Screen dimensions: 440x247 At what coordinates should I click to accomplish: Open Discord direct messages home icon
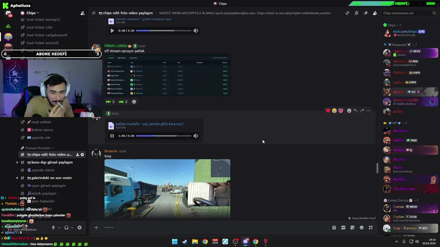click(8, 13)
